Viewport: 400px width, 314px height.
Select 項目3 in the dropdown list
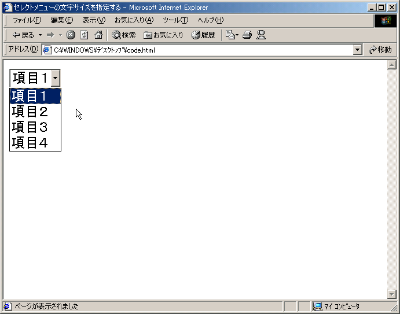coord(35,127)
